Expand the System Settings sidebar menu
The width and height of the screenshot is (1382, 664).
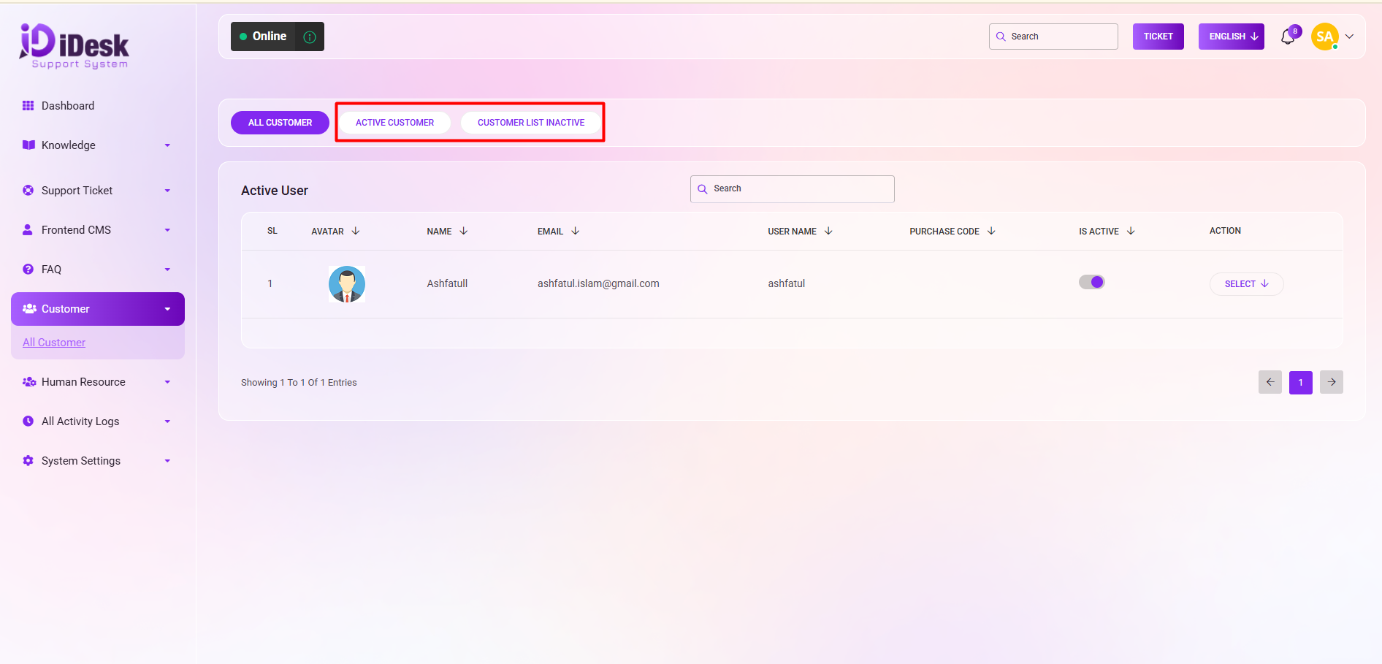click(x=97, y=461)
